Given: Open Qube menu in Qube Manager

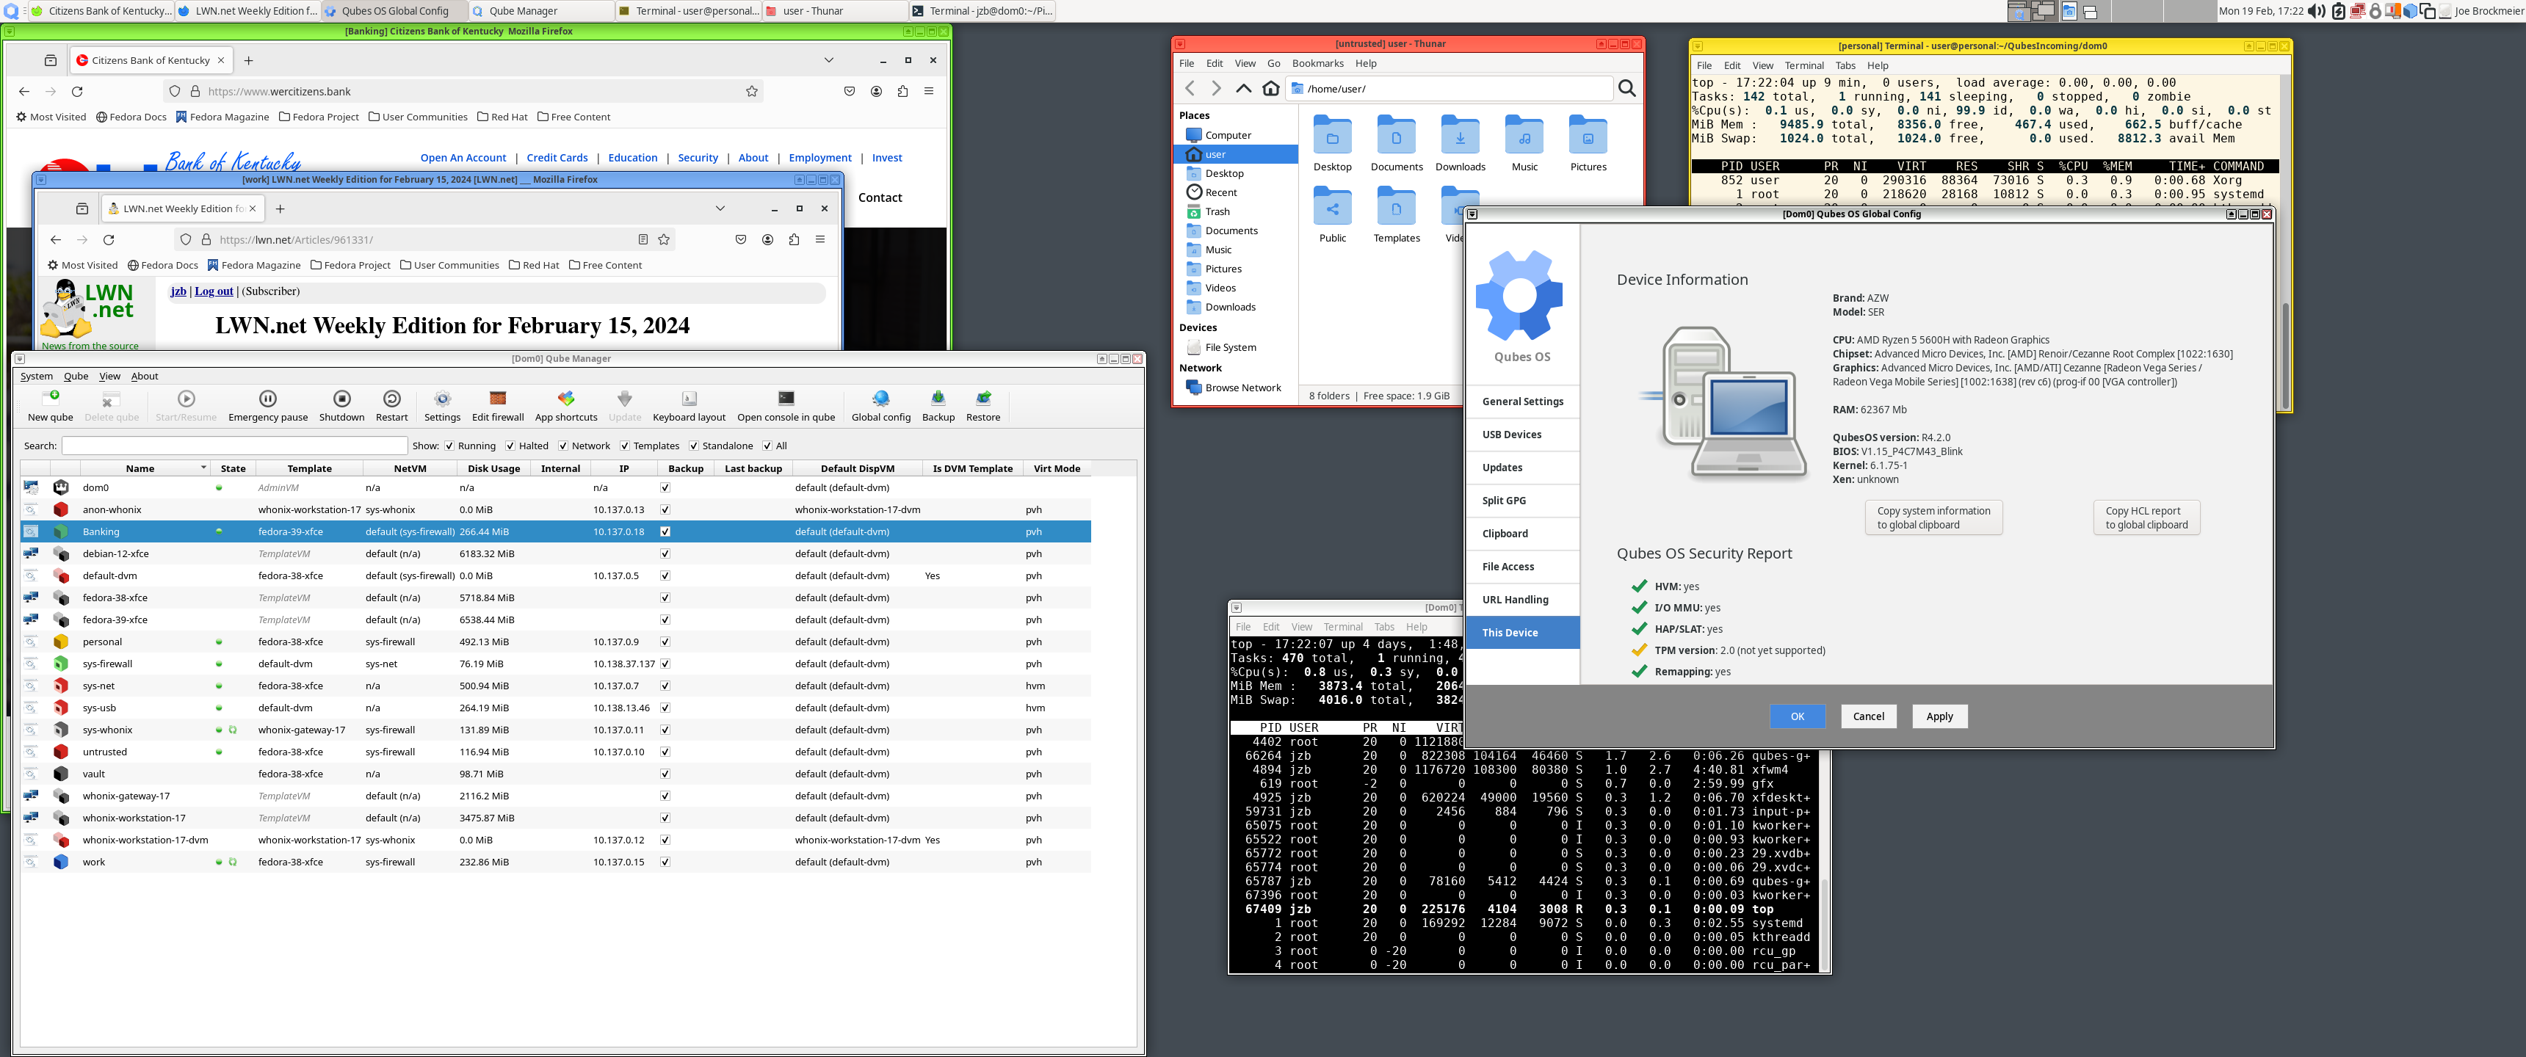Looking at the screenshot, I should (x=76, y=377).
